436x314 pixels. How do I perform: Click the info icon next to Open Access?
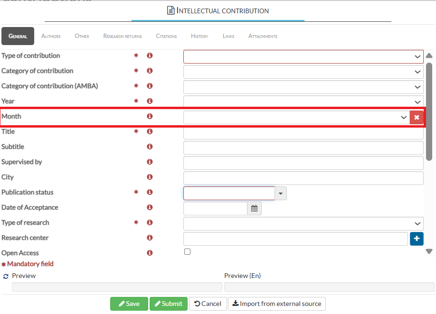tap(150, 253)
